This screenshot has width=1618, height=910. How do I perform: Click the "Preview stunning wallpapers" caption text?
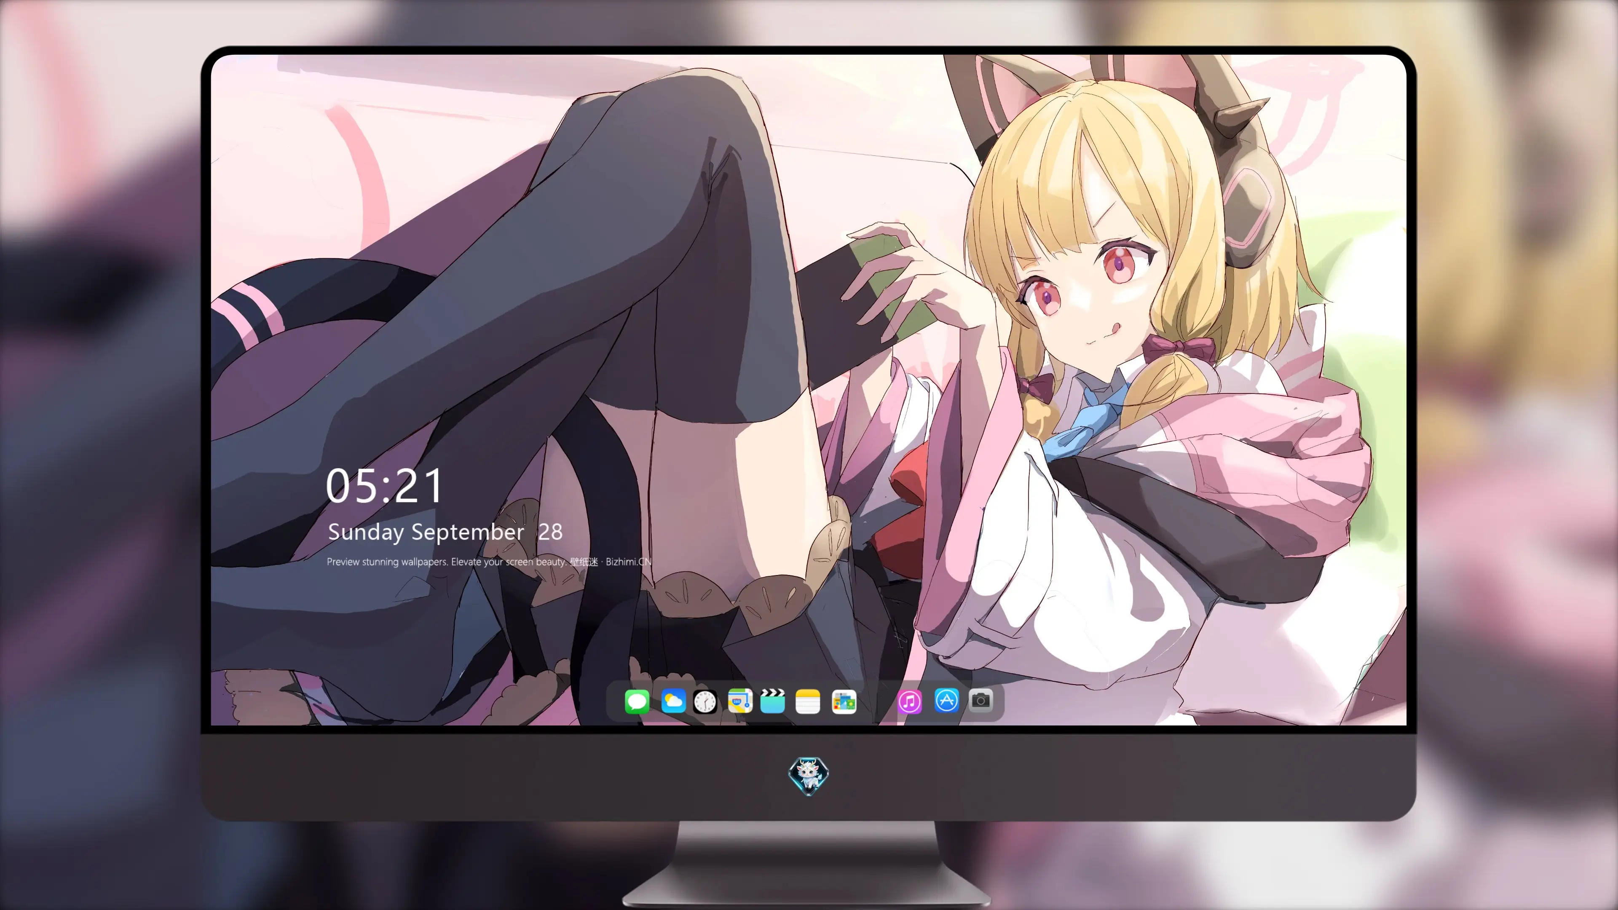coord(489,562)
